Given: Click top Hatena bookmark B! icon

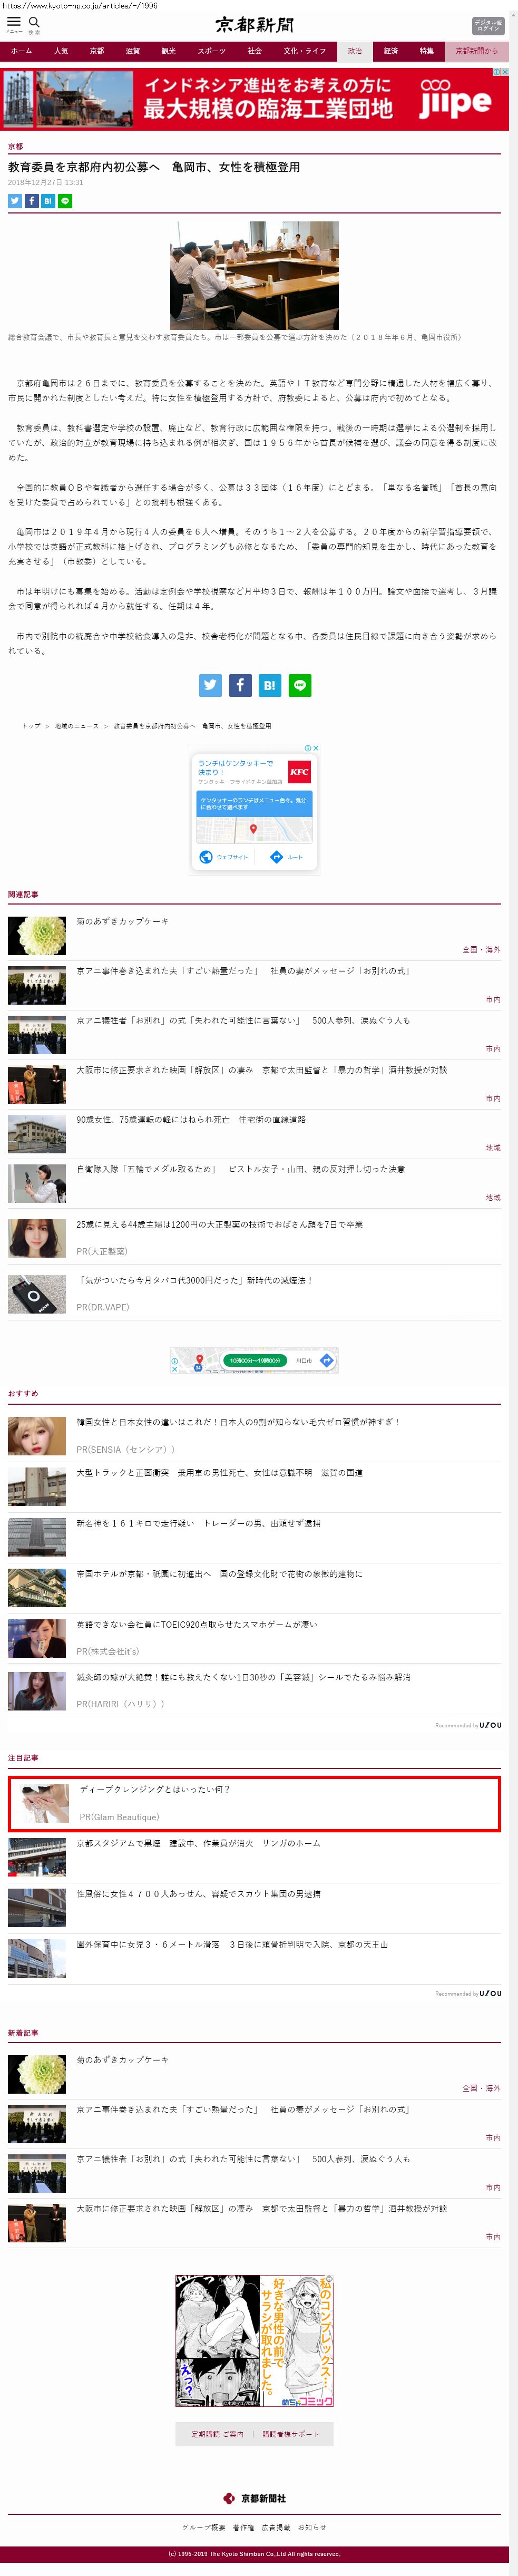Looking at the screenshot, I should pyautogui.click(x=48, y=201).
